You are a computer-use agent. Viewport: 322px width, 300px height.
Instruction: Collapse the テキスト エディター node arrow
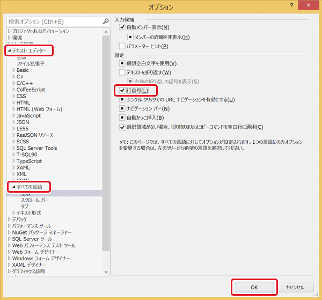[x=9, y=50]
